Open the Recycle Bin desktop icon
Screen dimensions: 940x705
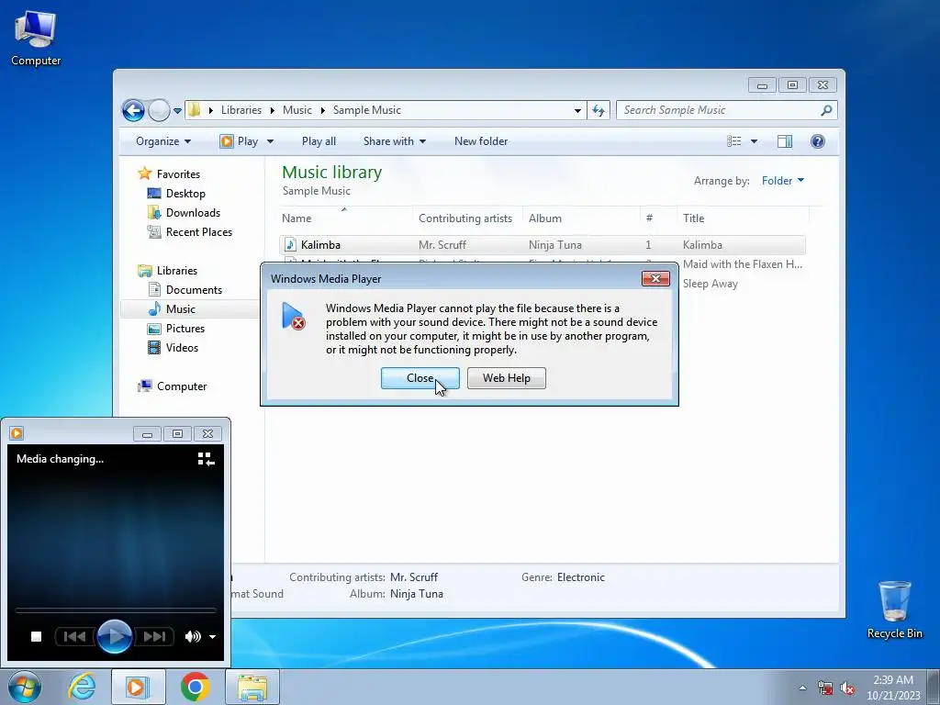click(x=894, y=610)
